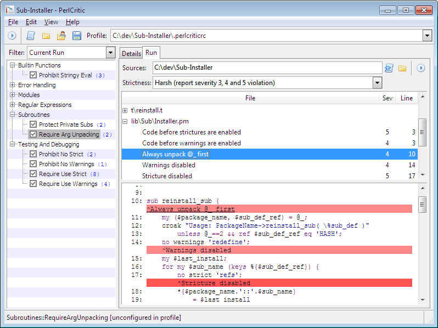Select the Subroutines tree label
The height and width of the screenshot is (328, 438).
34,115
